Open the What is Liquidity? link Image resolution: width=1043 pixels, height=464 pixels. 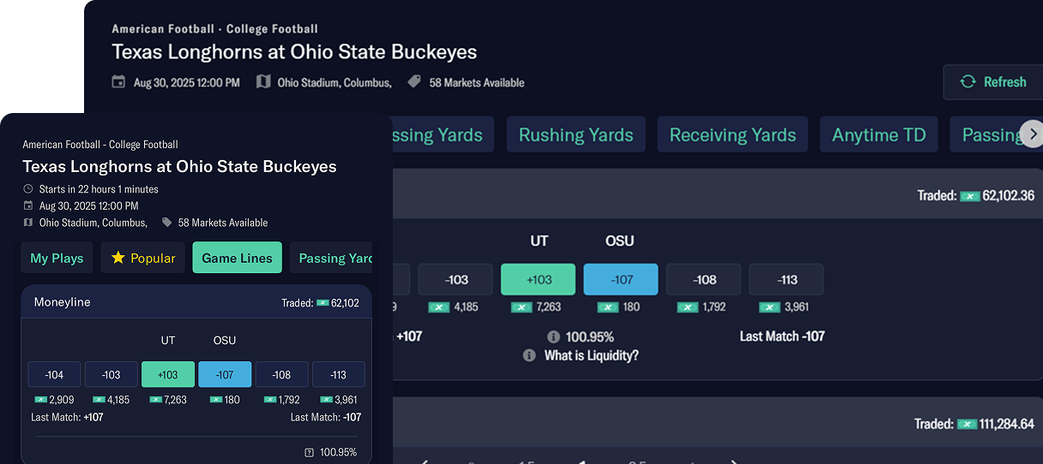click(591, 355)
